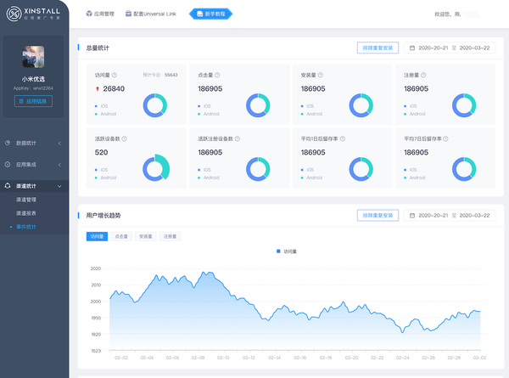
Task: Click the calendar icon in 用户增长趋势 date range
Action: coord(412,216)
